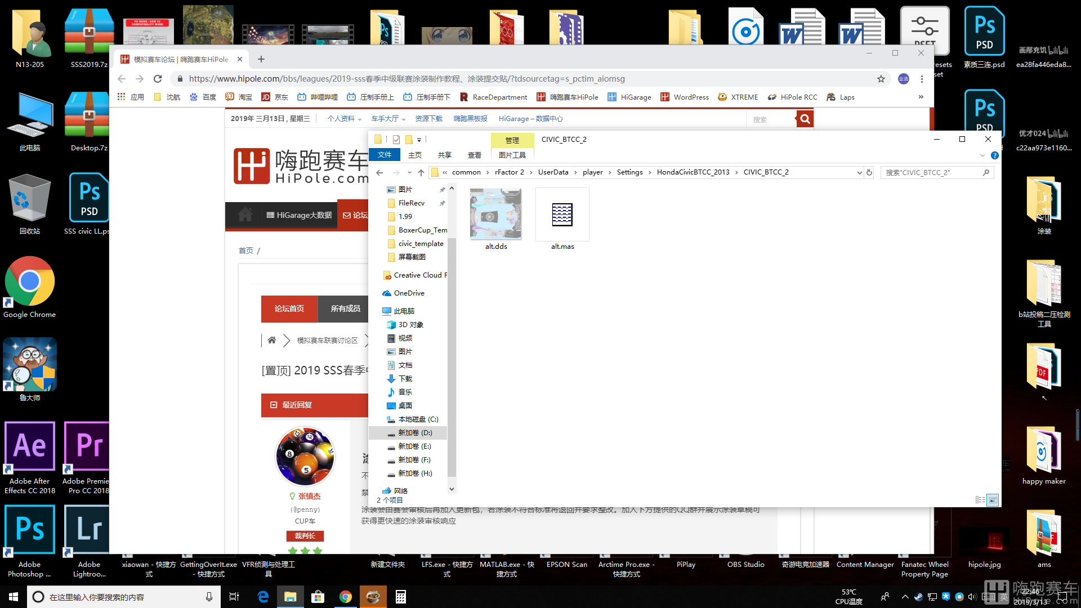1081x608 pixels.
Task: Switch to large icons view in Explorer
Action: 993,500
